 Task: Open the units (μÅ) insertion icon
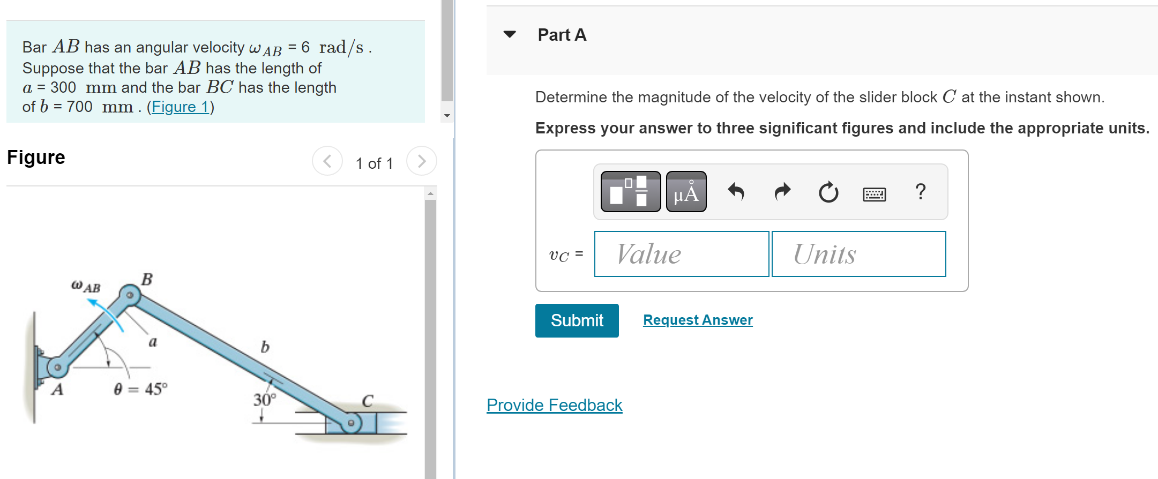point(686,191)
